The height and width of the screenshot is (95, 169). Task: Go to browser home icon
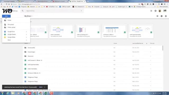click(x=9, y=4)
